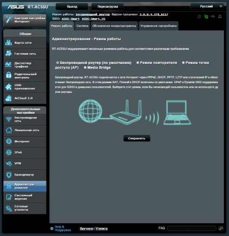This screenshot has height=236, width=229.
Task: Select Режим повторителя radio option
Action: [138, 62]
